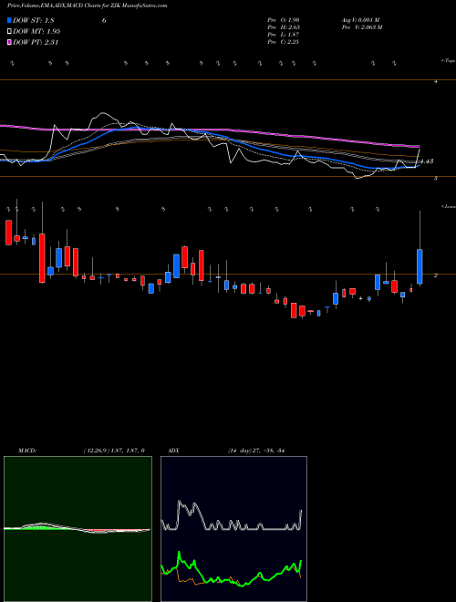This screenshot has height=602, width=456.
Task: Select the 'DOW PT: 2.31' legend text
Action: tap(36, 42)
